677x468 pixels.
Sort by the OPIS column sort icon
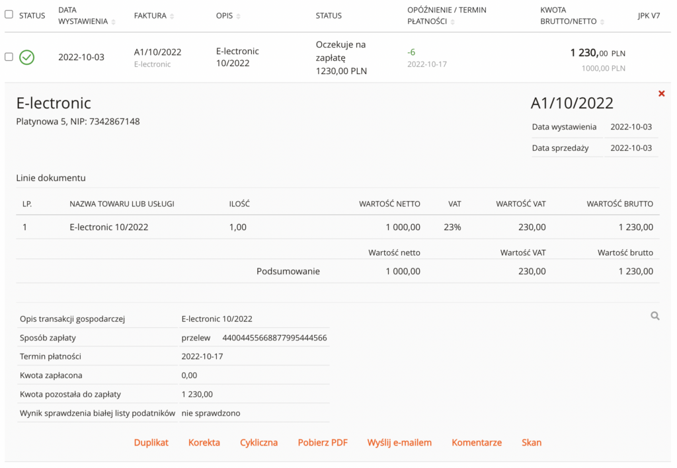239,15
